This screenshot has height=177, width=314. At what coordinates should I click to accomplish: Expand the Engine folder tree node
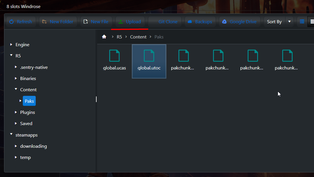[x=11, y=44]
